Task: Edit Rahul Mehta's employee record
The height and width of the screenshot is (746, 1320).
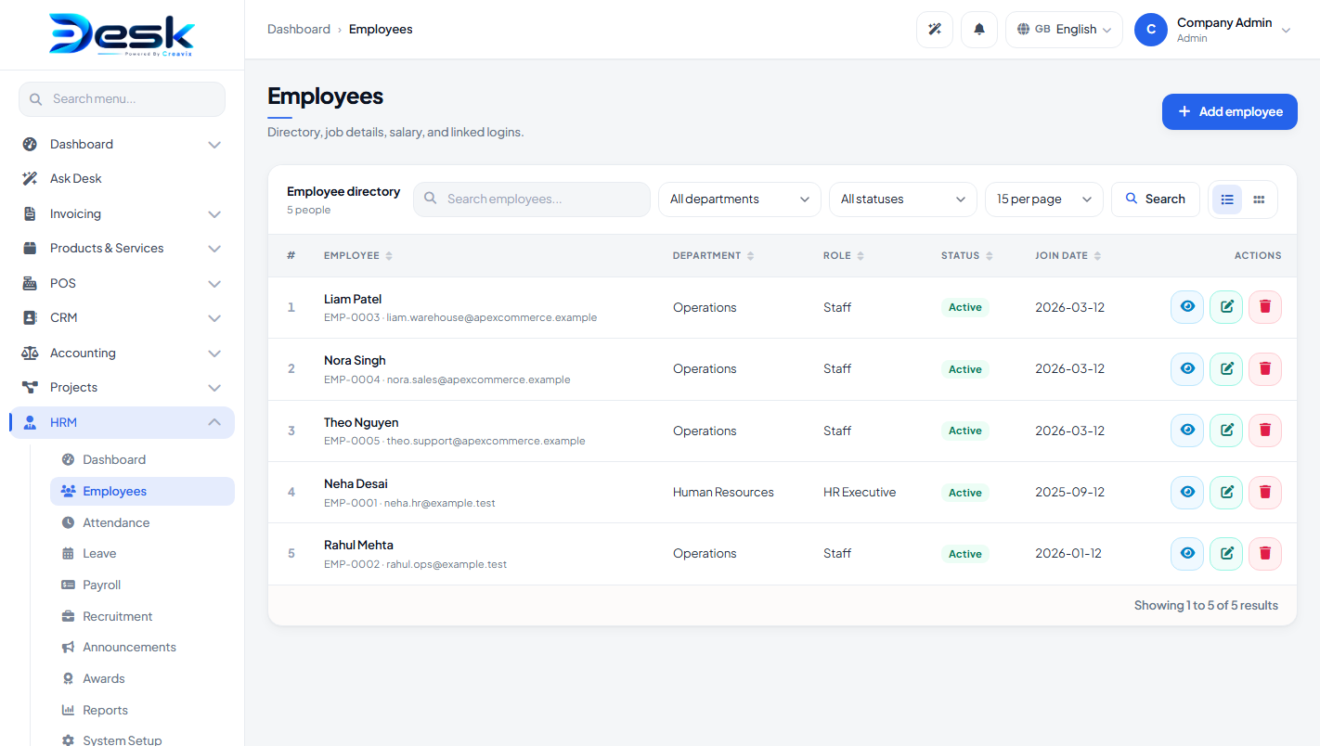Action: 1226,553
